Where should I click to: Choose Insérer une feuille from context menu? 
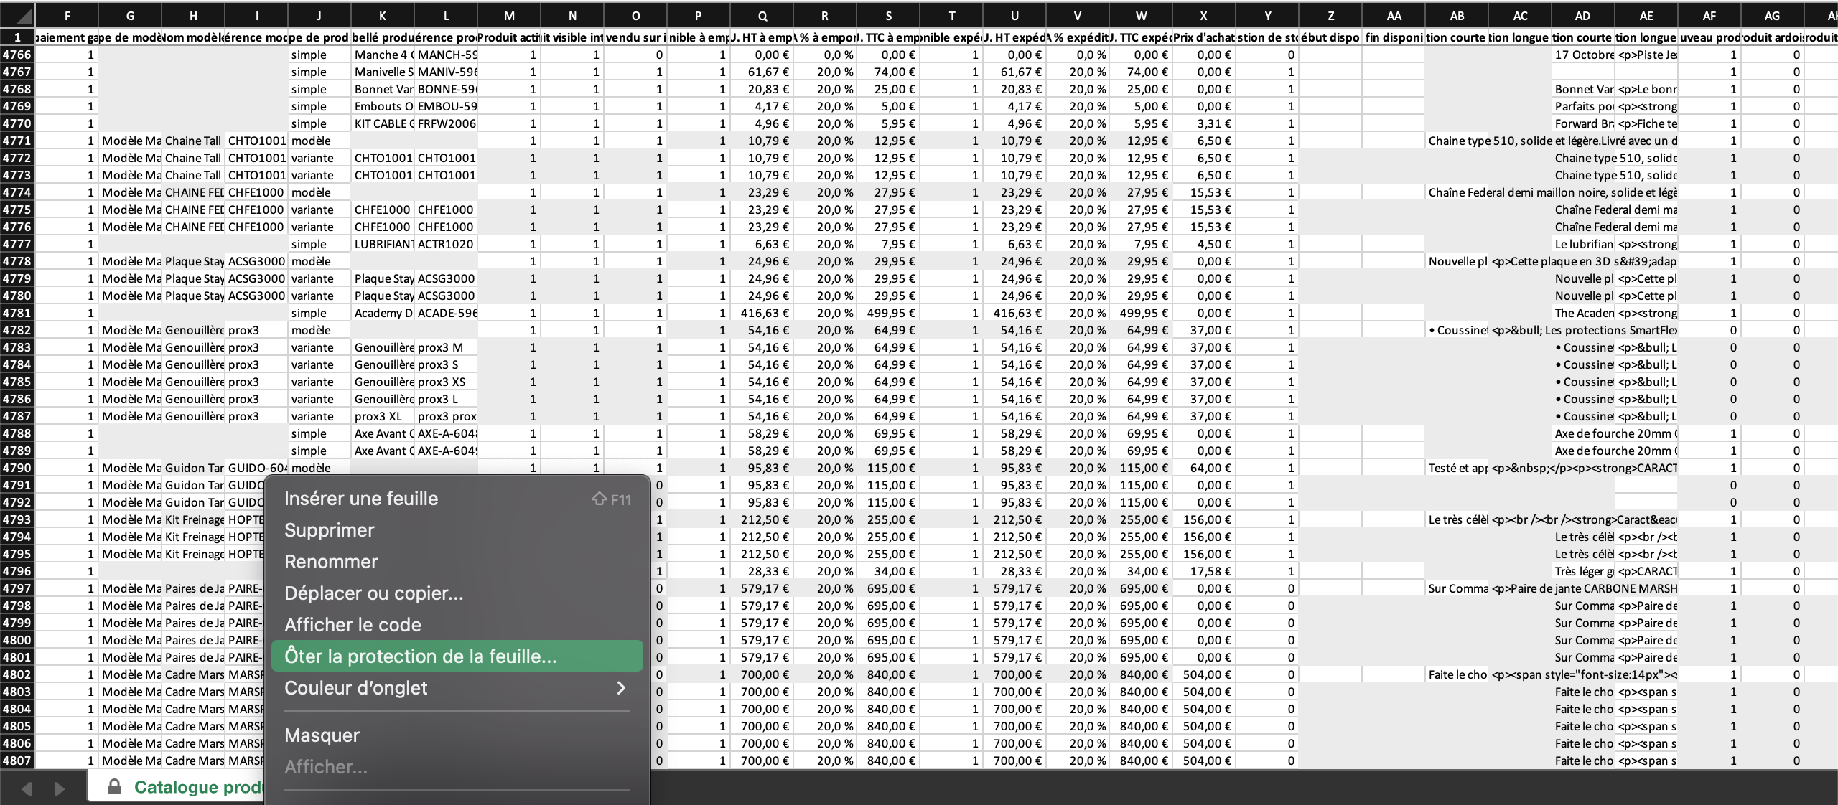(x=361, y=499)
